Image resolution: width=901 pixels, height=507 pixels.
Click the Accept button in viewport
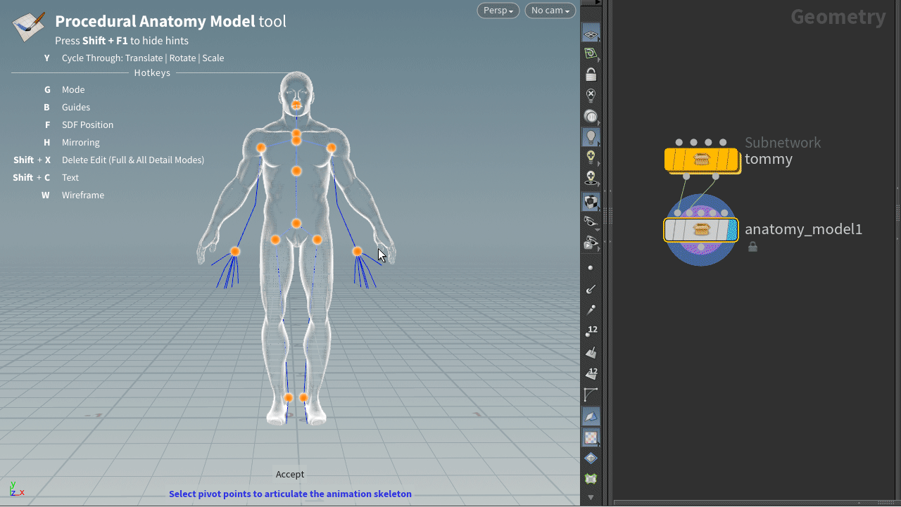(x=290, y=475)
